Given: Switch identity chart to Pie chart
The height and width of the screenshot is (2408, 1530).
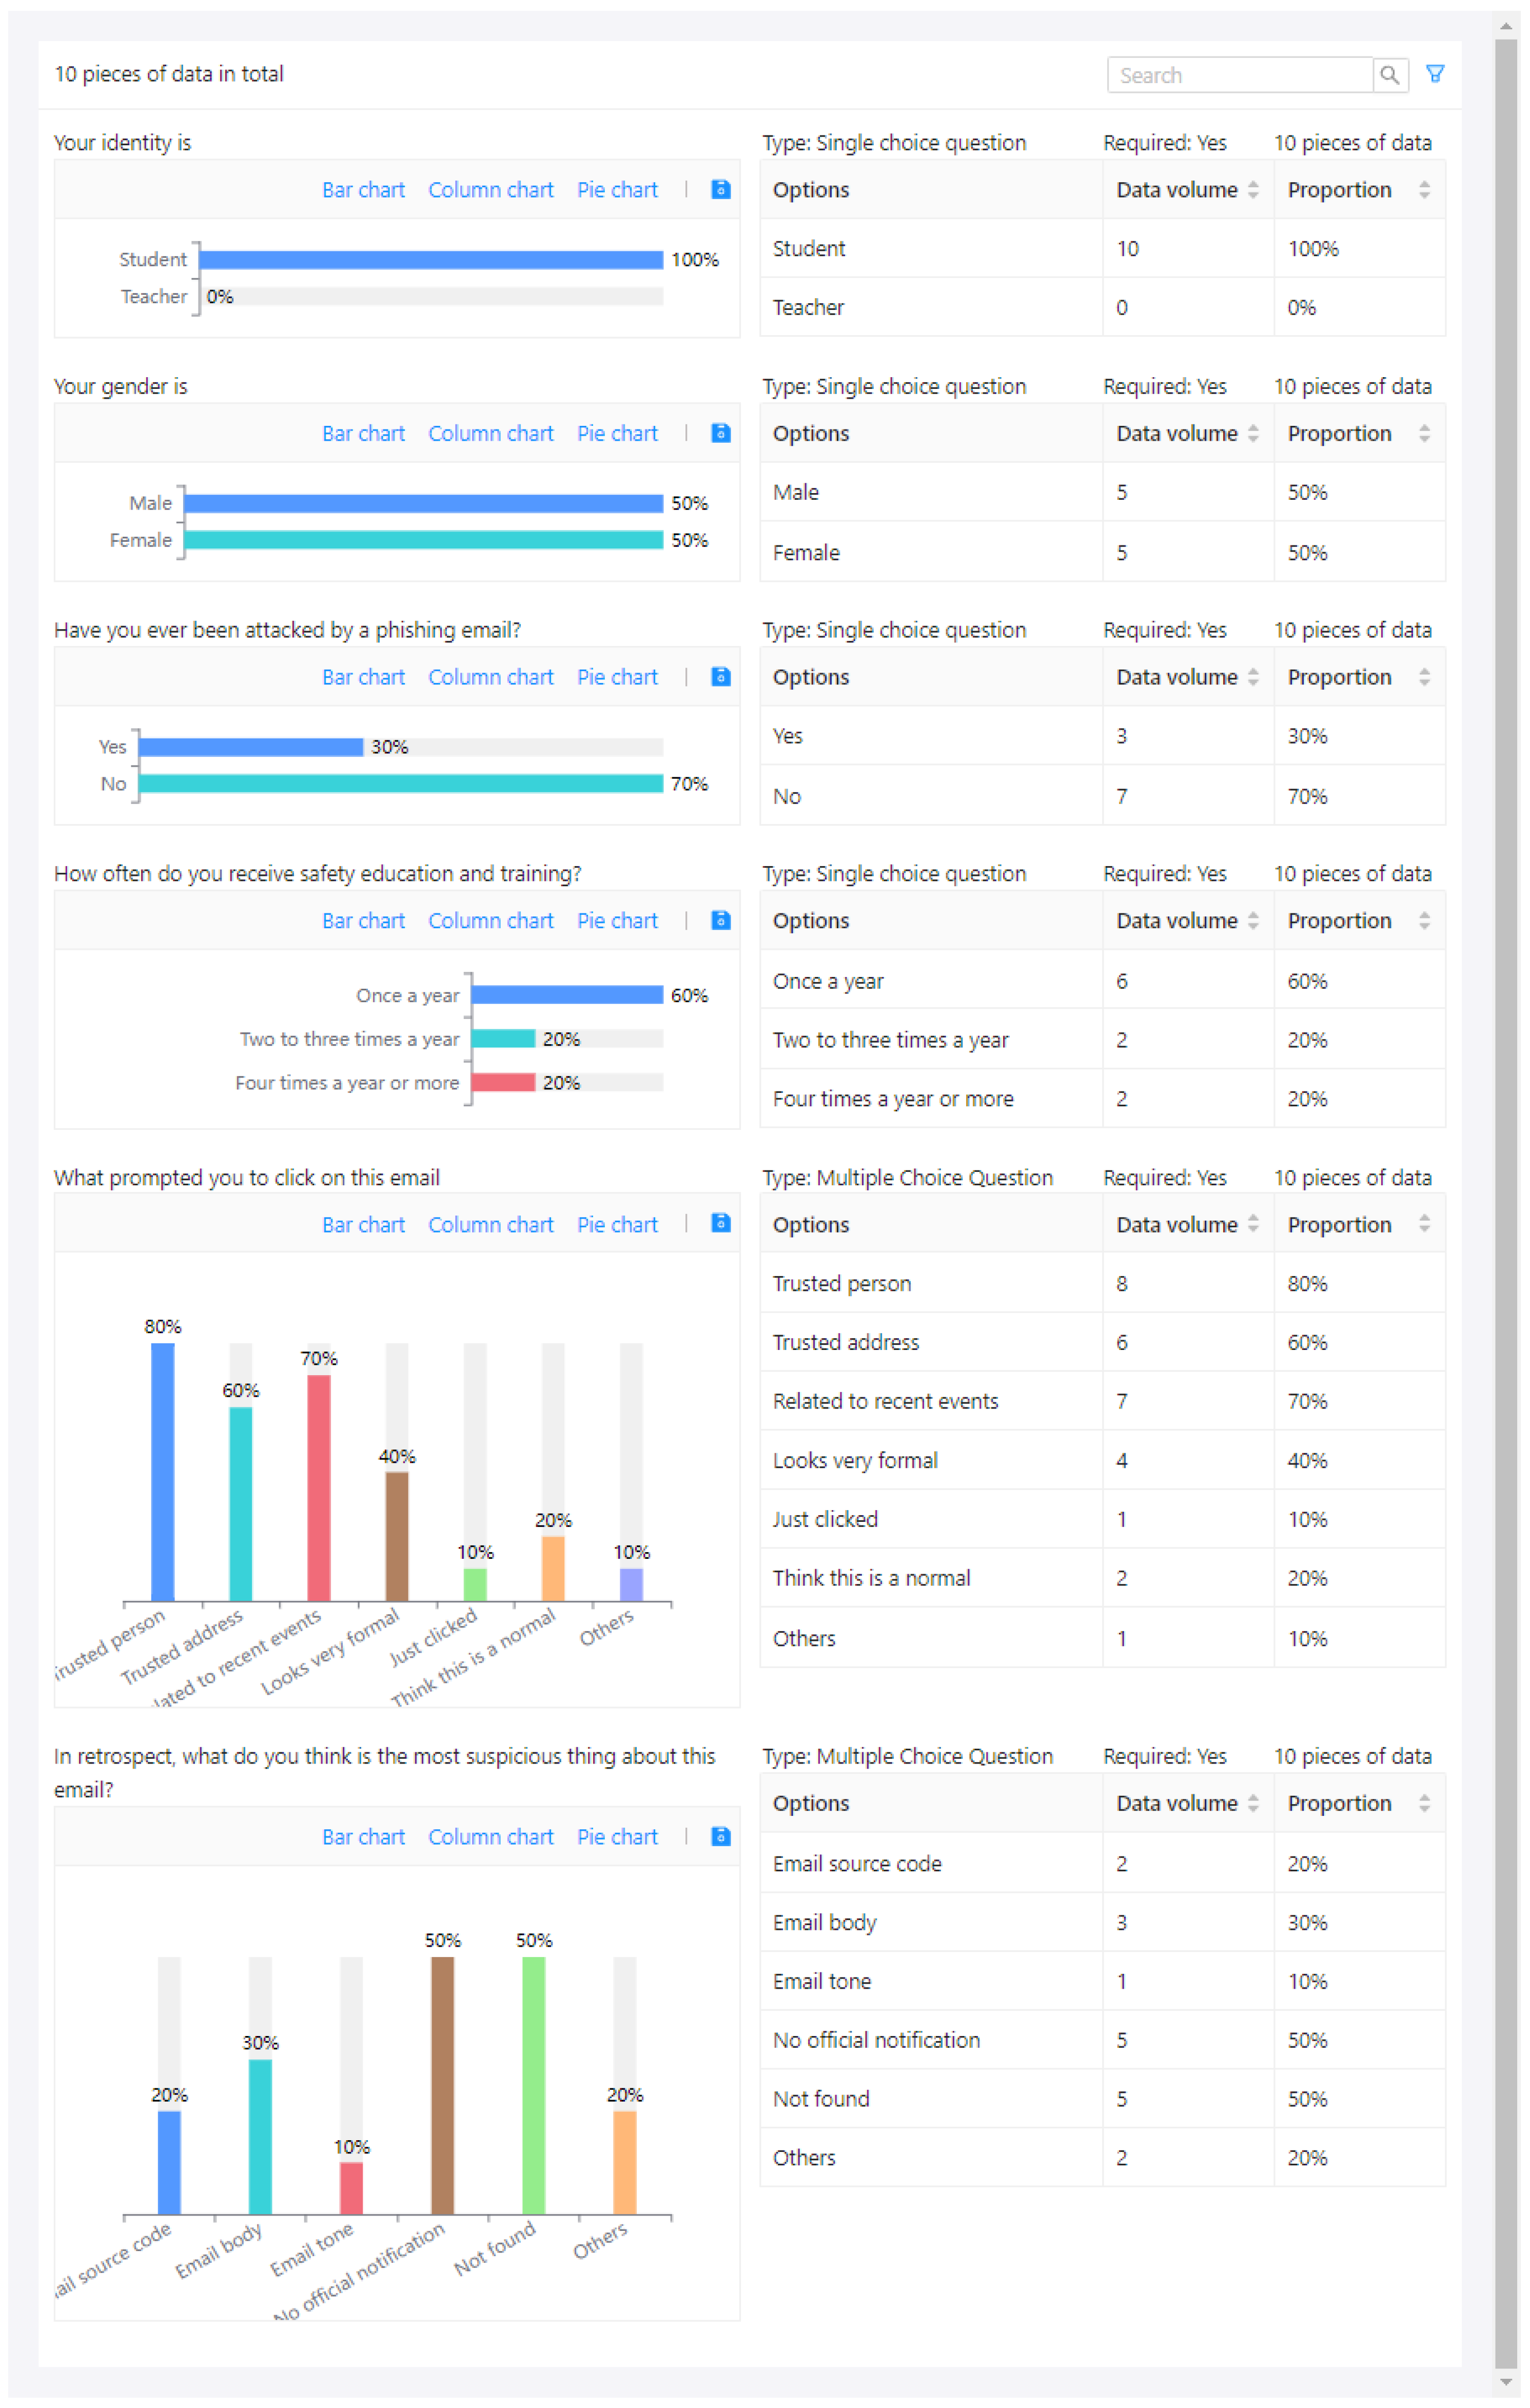Looking at the screenshot, I should 617,190.
